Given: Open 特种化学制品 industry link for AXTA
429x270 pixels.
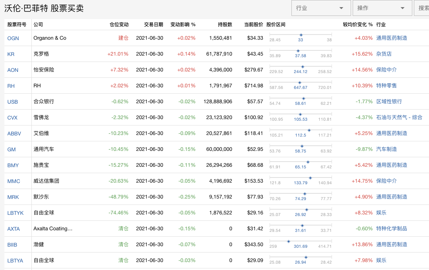Looking at the screenshot, I should 392,229.
